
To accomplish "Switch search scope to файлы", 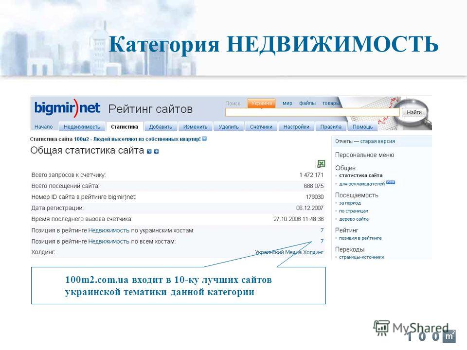I will (307, 103).
